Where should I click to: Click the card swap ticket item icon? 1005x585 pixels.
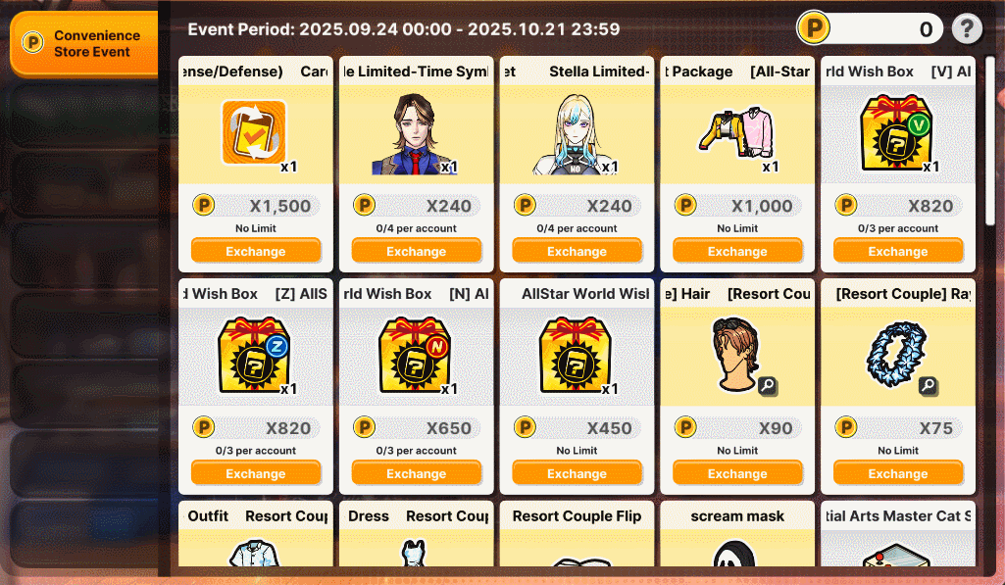click(254, 132)
